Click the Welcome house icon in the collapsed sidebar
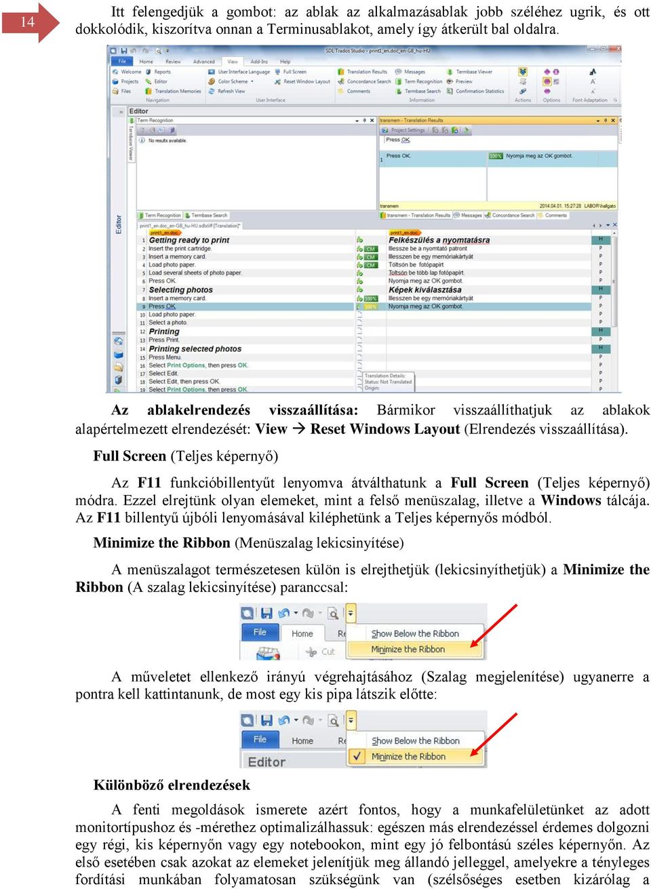 click(119, 341)
